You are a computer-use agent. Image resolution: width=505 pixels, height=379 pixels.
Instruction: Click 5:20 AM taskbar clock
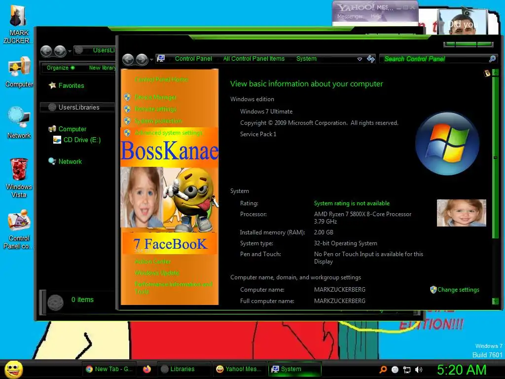[x=462, y=370]
